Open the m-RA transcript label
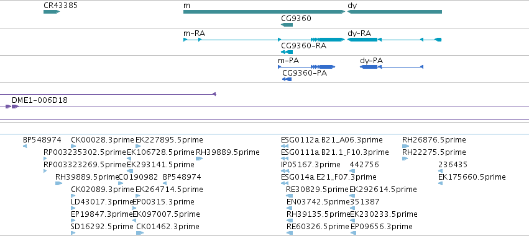The image size is (529, 236). 195,33
